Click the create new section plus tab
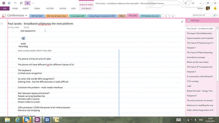The width and height of the screenshot is (219, 123). click(x=172, y=16)
